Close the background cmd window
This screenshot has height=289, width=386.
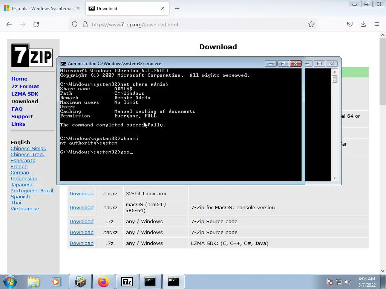(332, 63)
